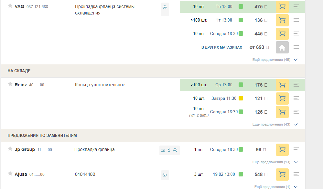323x189 pixels.
Task: Open the options menu for the Reinz 176 offer
Action: point(296,85)
